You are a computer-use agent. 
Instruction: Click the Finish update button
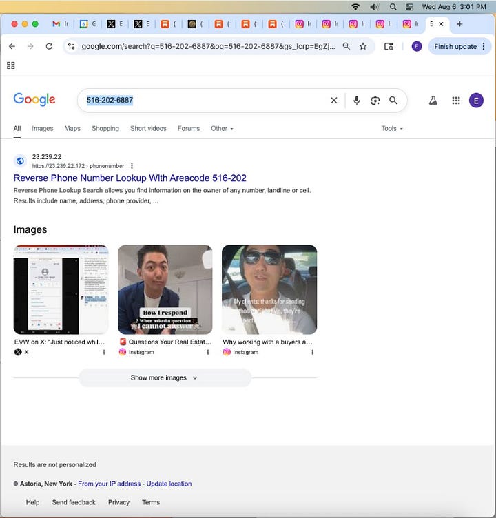(x=455, y=46)
